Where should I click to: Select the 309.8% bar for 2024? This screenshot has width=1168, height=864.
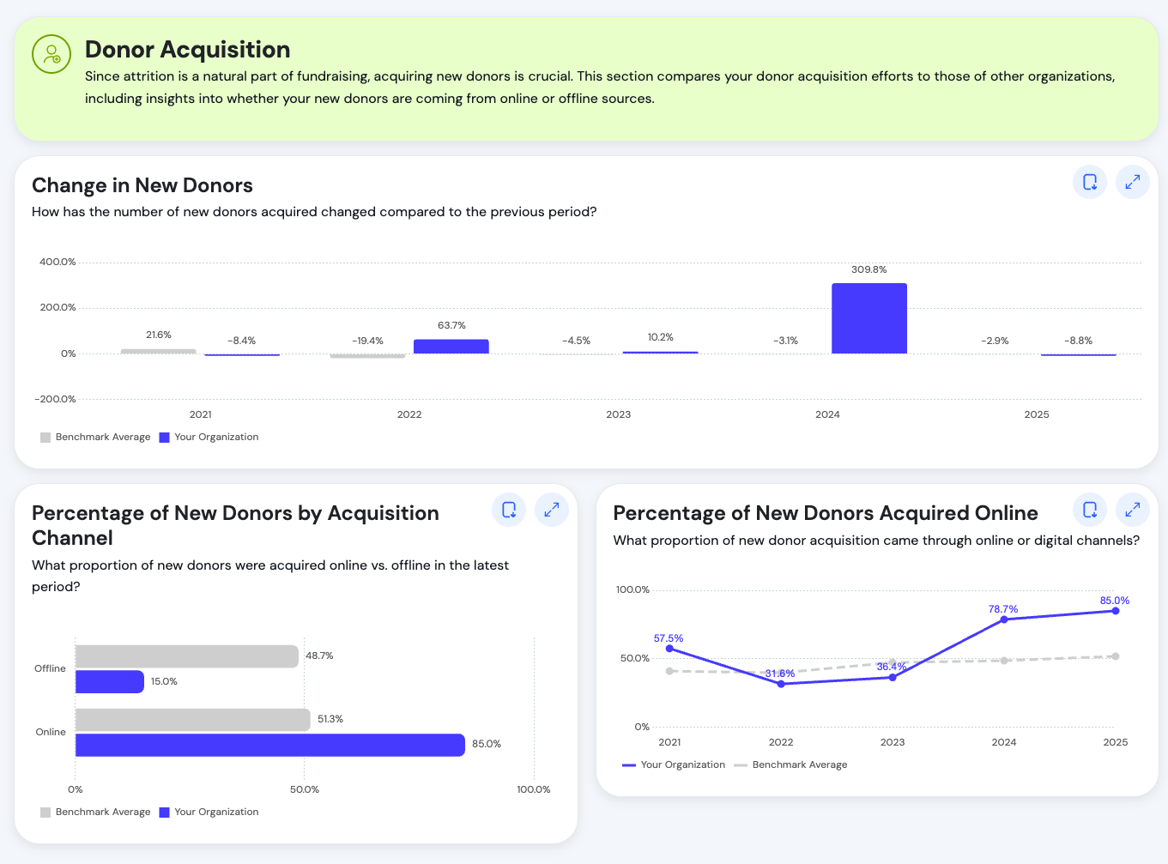pyautogui.click(x=868, y=318)
